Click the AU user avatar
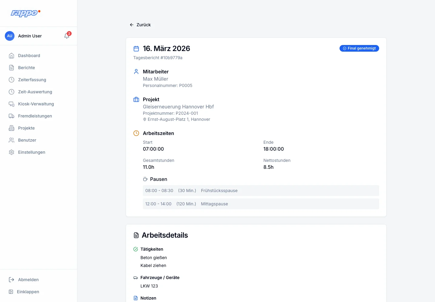This screenshot has height=302, width=435. (10, 36)
